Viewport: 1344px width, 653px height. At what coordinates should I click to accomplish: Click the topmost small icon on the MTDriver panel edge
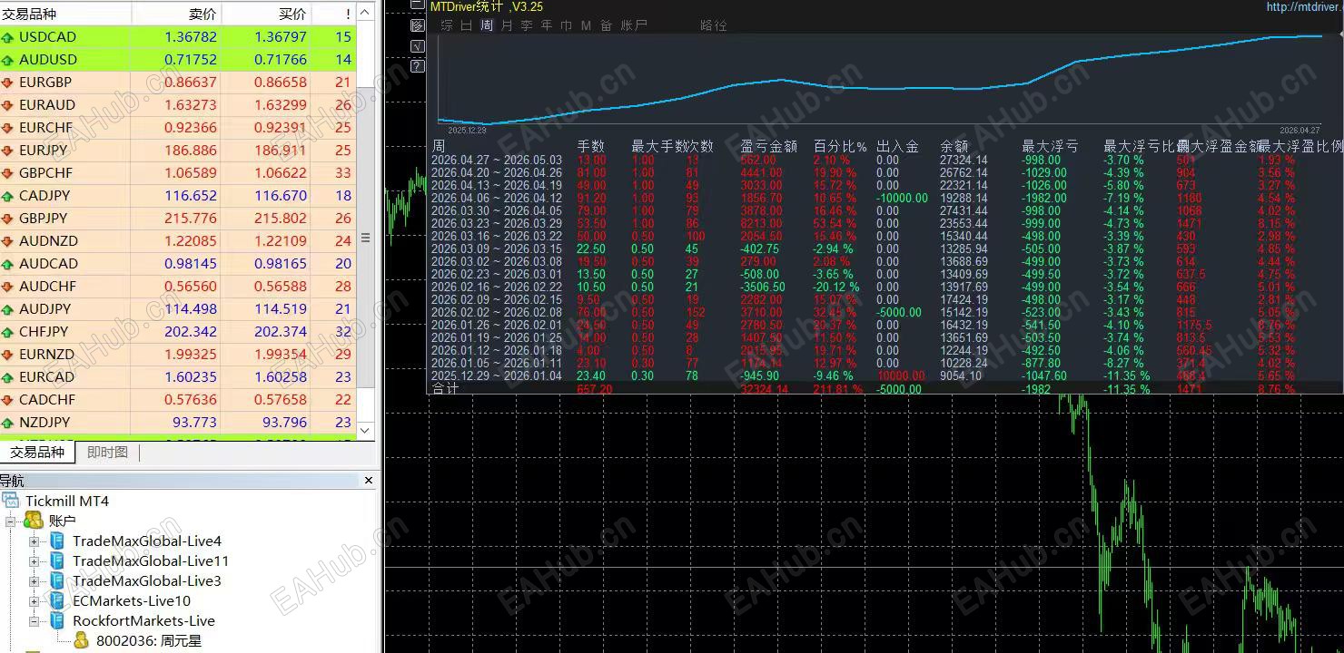pos(417,5)
